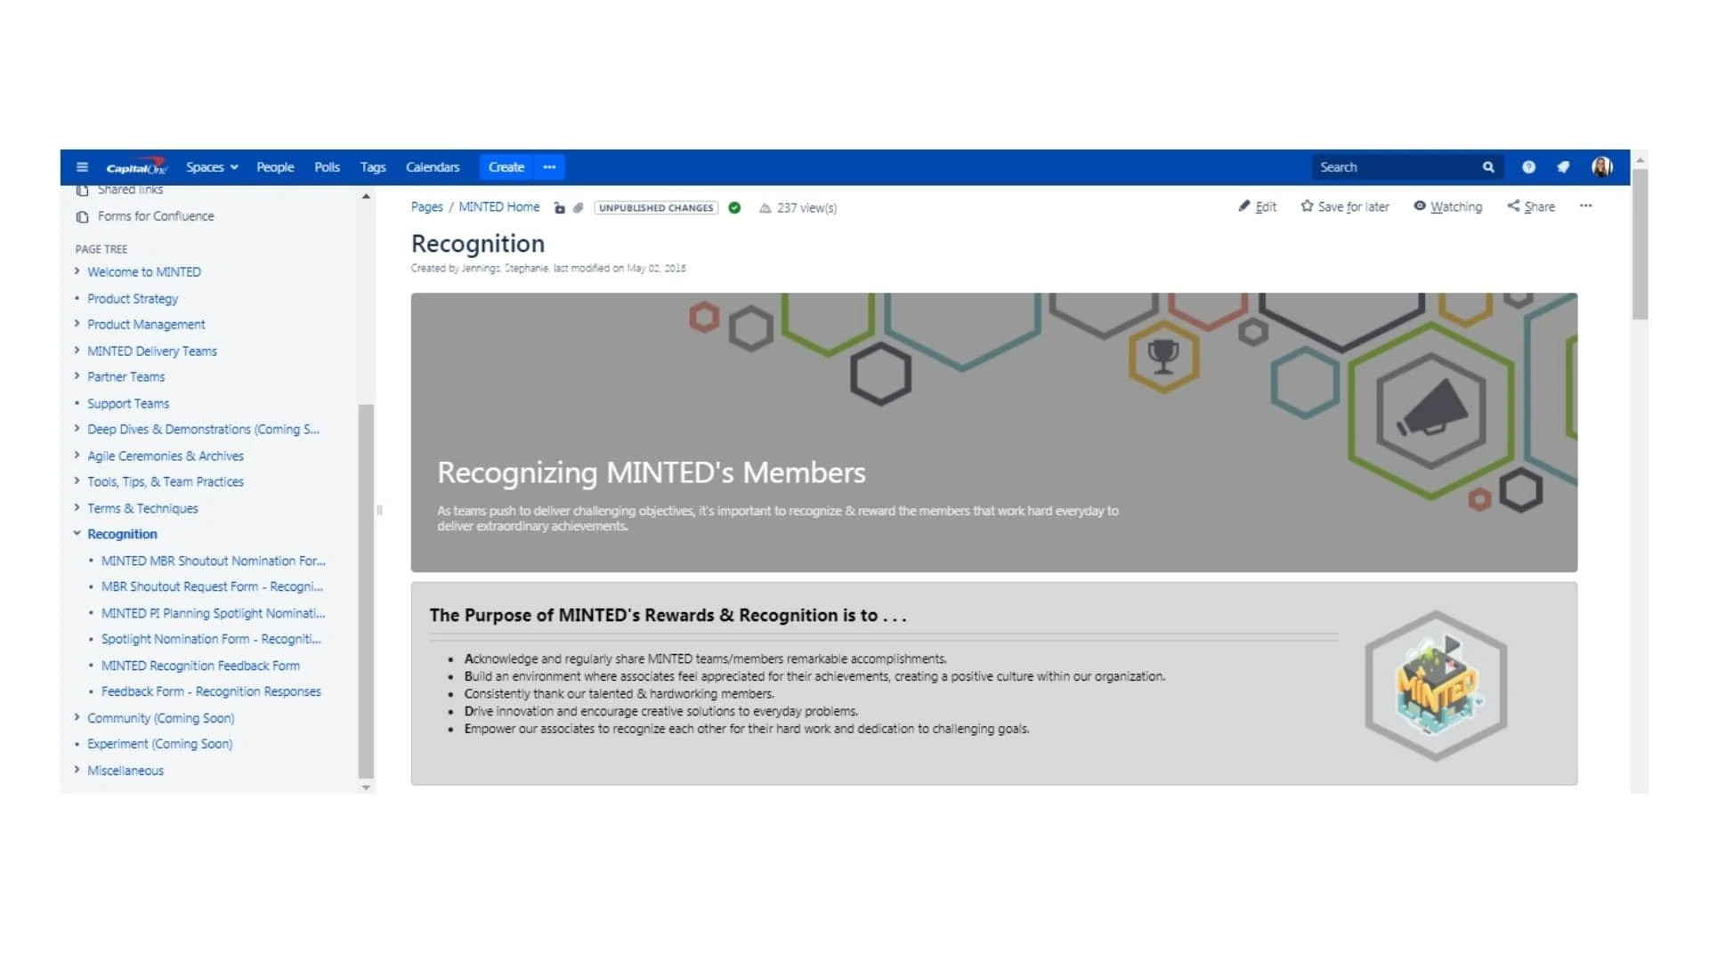This screenshot has width=1709, height=961.
Task: Click the Pages breadcrumb link
Action: click(x=426, y=207)
